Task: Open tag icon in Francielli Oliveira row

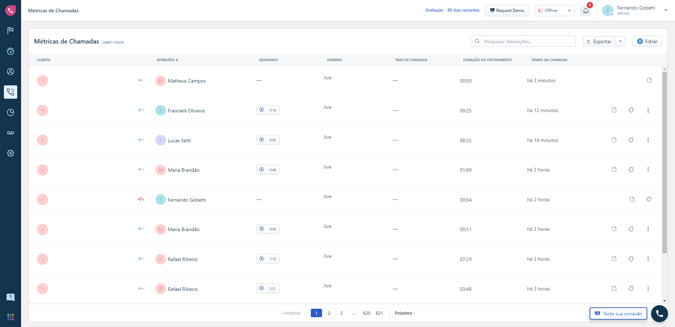Action: pyautogui.click(x=631, y=110)
